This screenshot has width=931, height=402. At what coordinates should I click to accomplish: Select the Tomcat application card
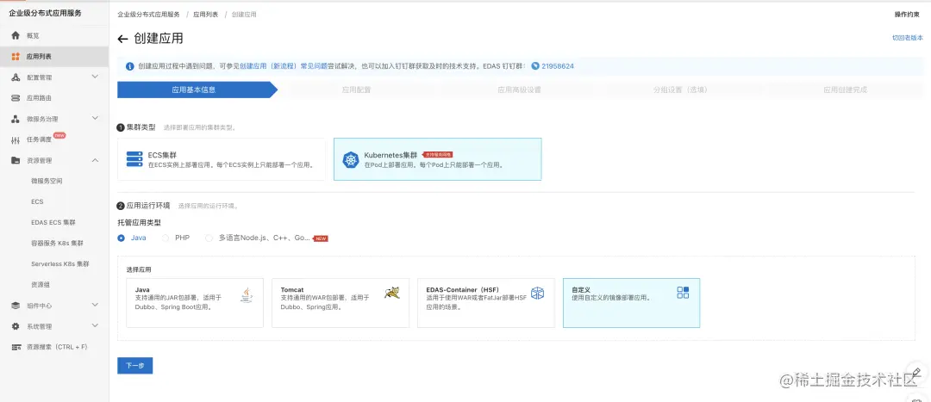click(341, 303)
